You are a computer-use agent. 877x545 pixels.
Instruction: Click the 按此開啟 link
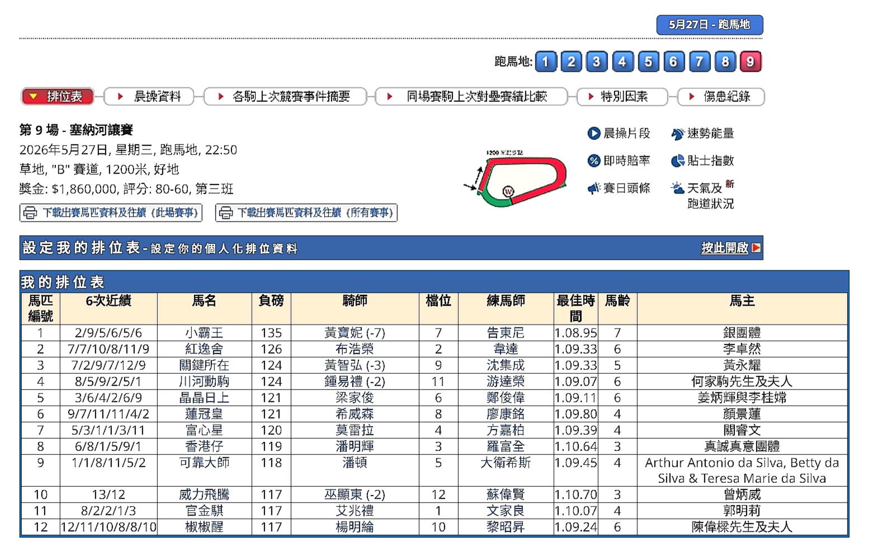click(x=724, y=247)
